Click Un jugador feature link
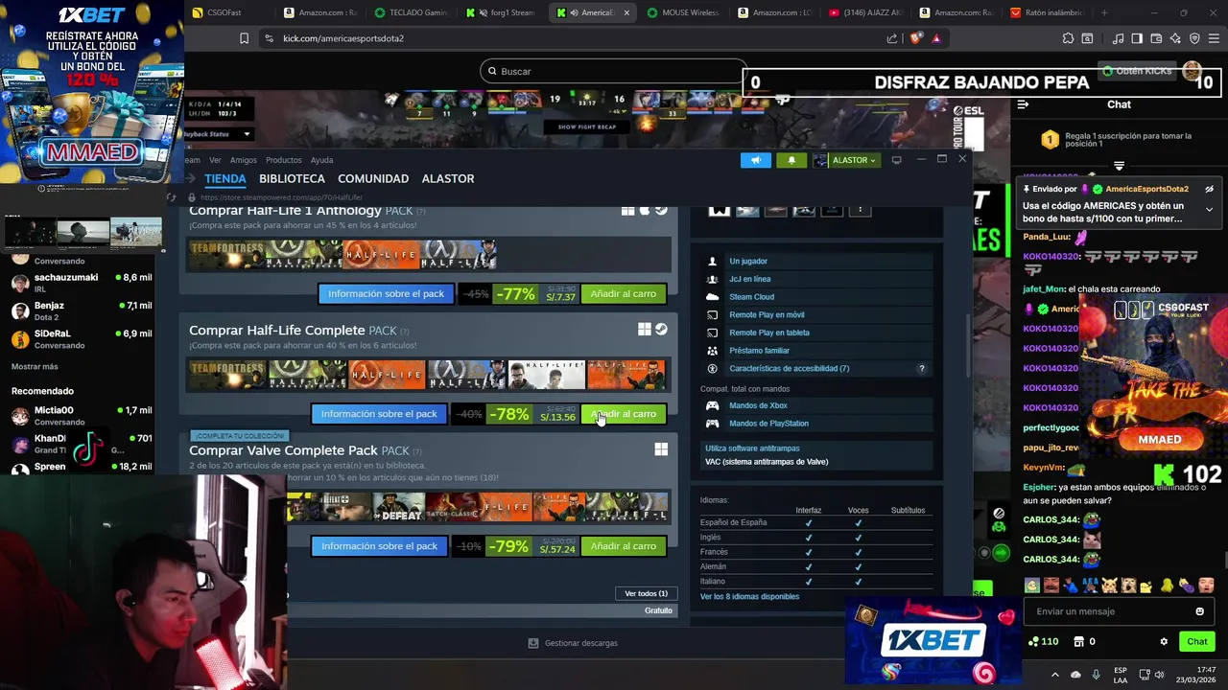 click(748, 261)
